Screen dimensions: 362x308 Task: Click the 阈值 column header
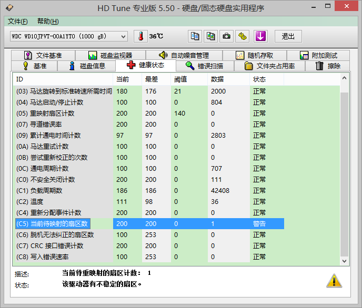pos(189,79)
